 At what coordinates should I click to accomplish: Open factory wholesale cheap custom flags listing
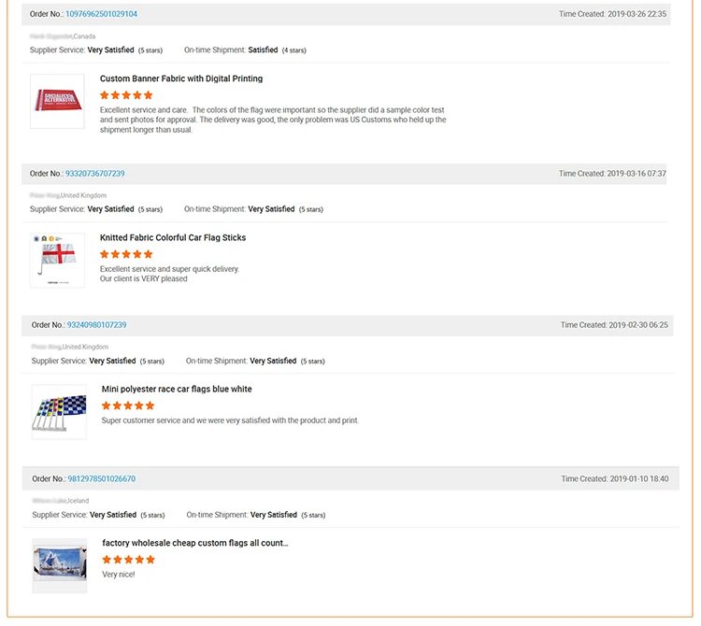195,543
